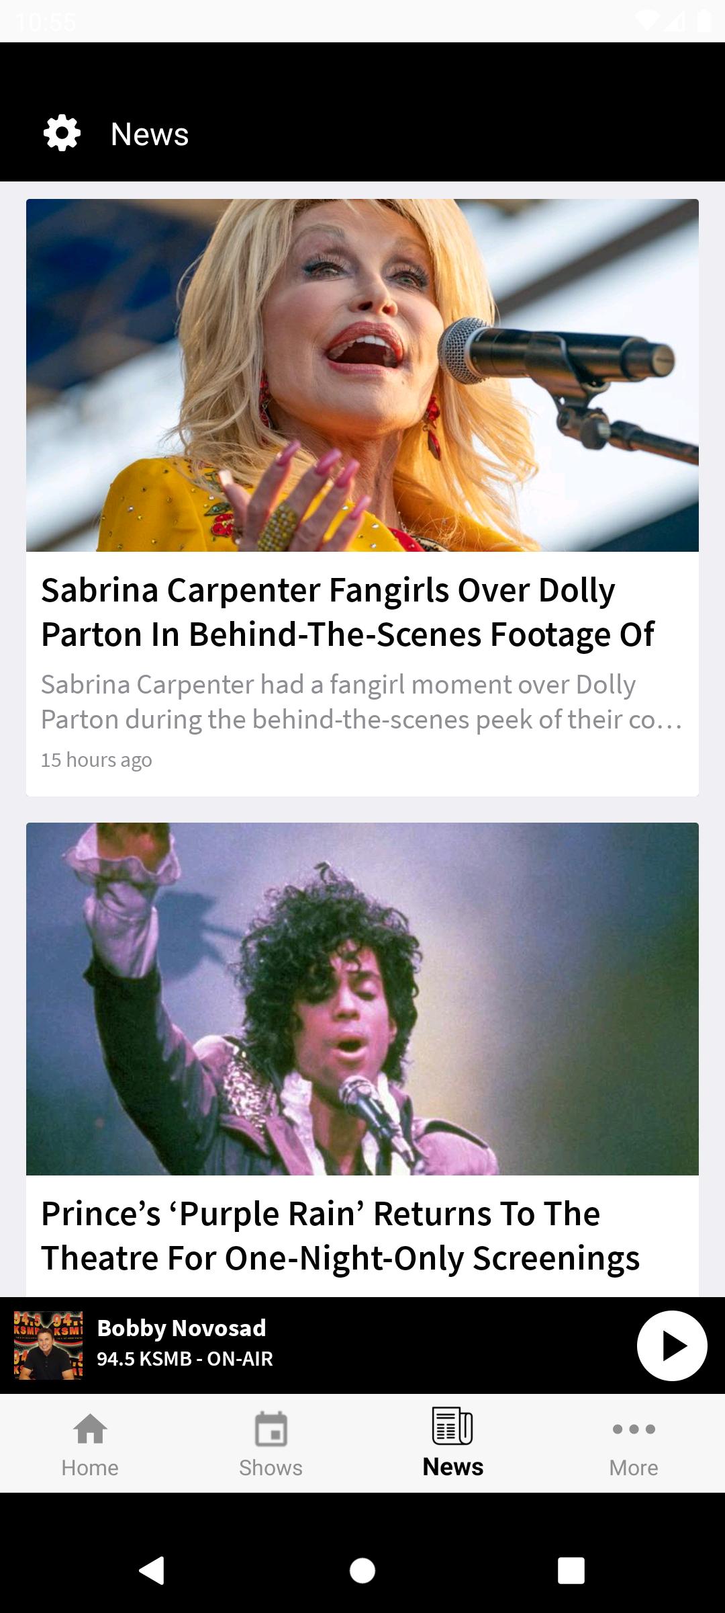Play the 94.5 KSMB live stream
The width and height of the screenshot is (725, 1613).
click(672, 1346)
